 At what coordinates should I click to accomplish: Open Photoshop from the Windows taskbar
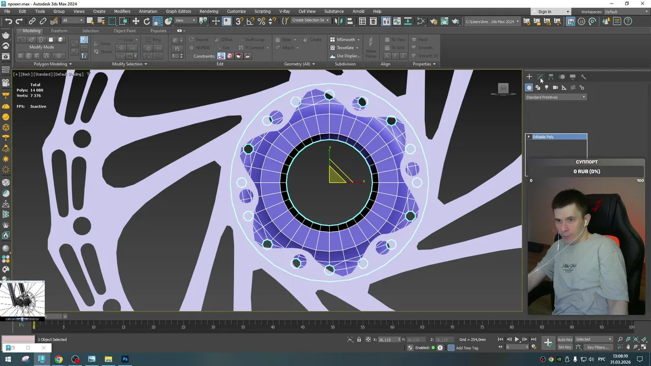125,359
